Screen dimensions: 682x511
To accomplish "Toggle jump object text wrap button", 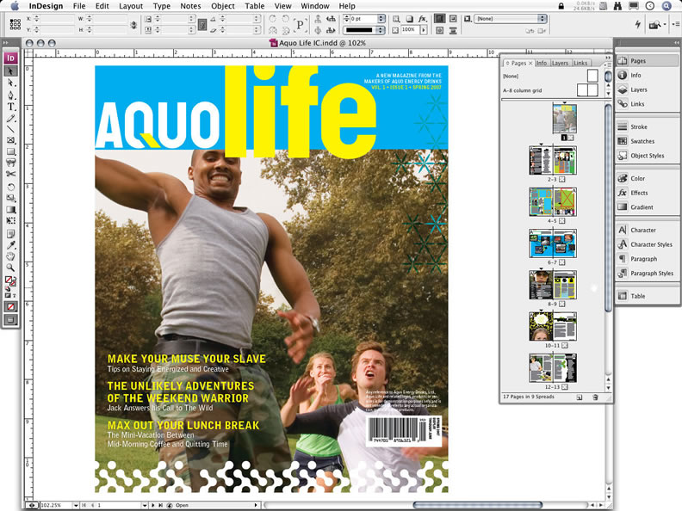I will (453, 30).
